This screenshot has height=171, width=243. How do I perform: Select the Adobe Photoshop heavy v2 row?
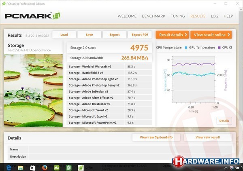(x=109, y=85)
